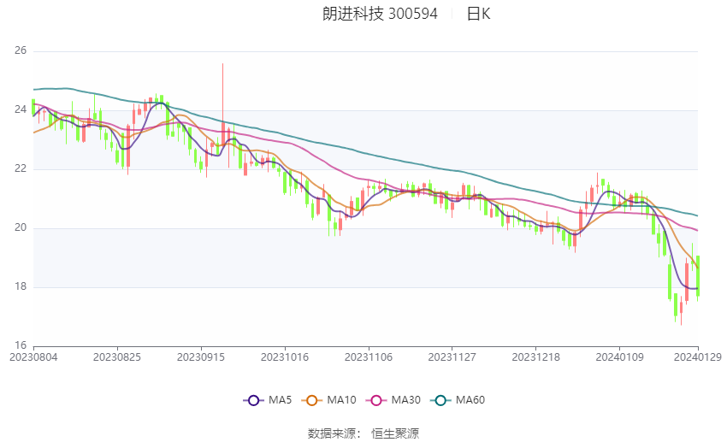Click the x-axis date 20230825
This screenshot has height=442, width=727.
[x=117, y=357]
